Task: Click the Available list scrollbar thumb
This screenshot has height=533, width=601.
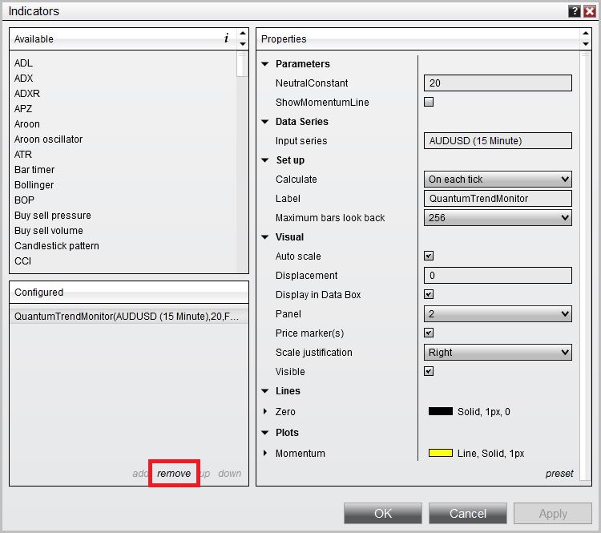Action: click(242, 64)
